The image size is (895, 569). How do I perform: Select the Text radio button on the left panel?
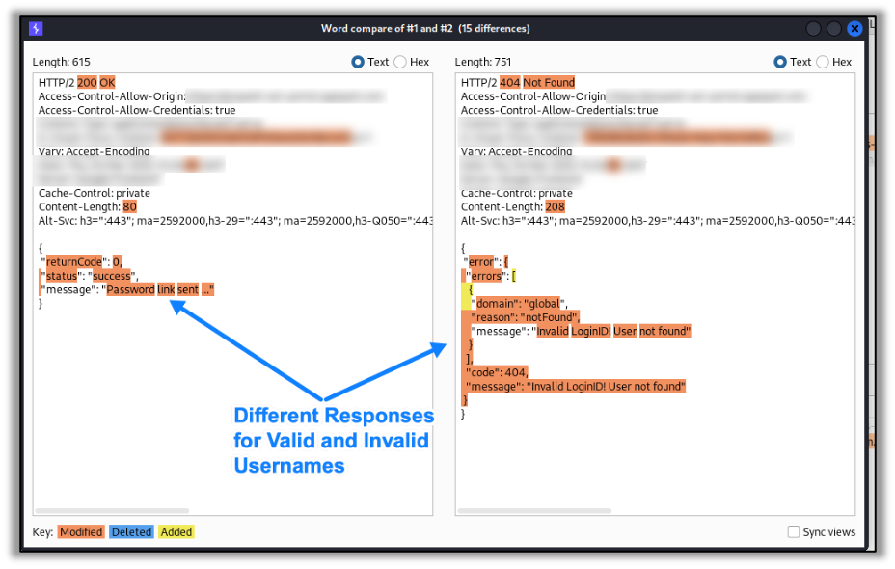click(x=356, y=61)
